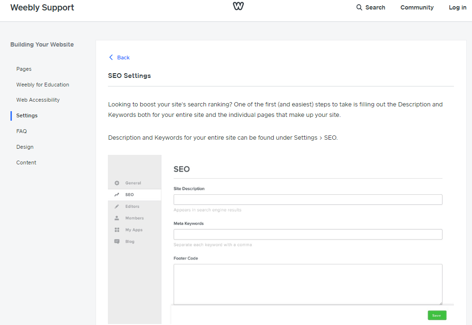Click Log in

(458, 8)
